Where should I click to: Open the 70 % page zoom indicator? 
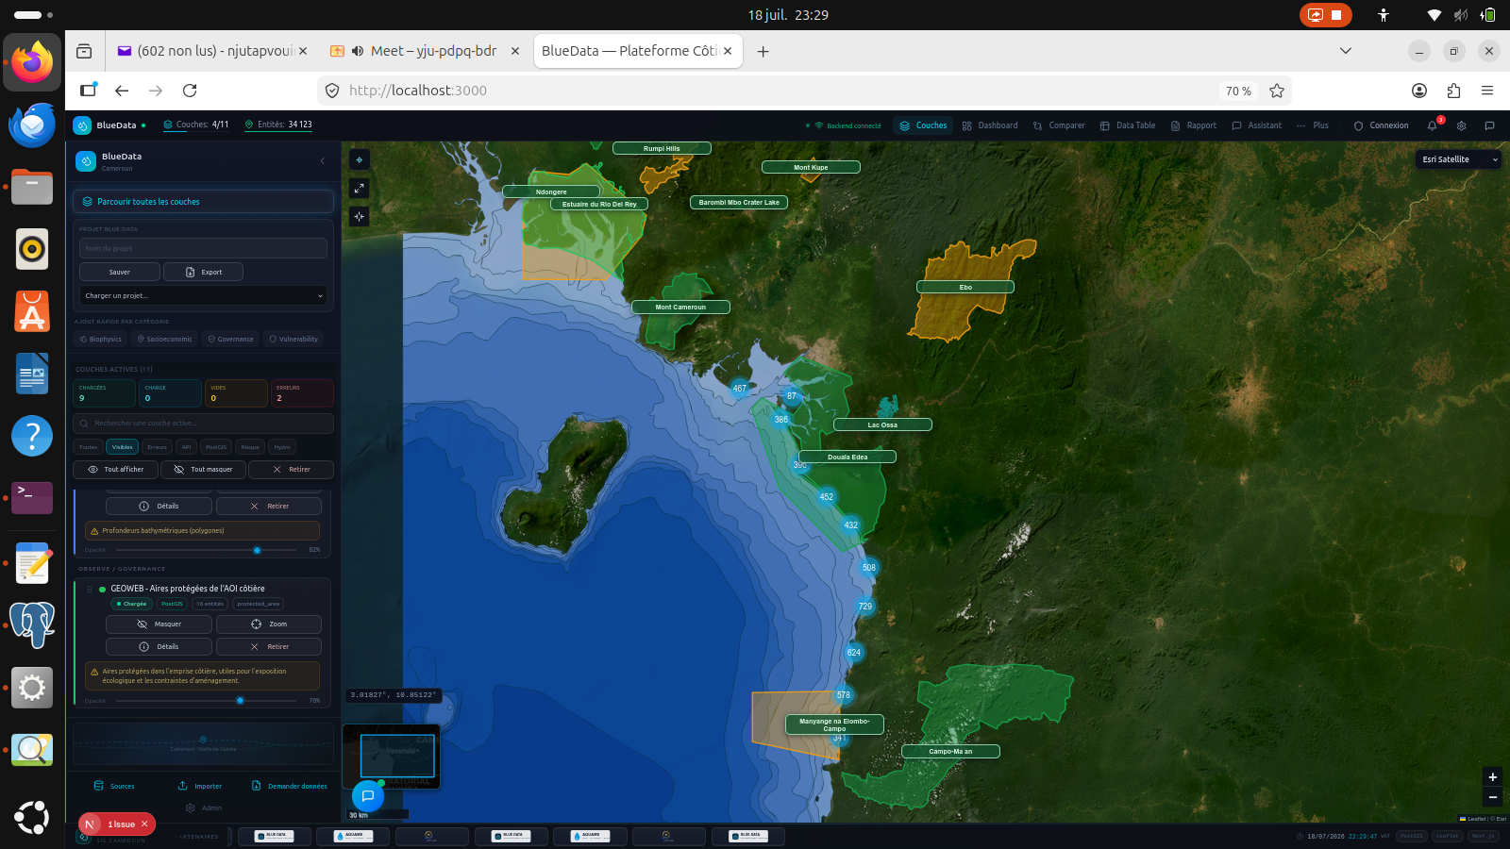pyautogui.click(x=1238, y=91)
